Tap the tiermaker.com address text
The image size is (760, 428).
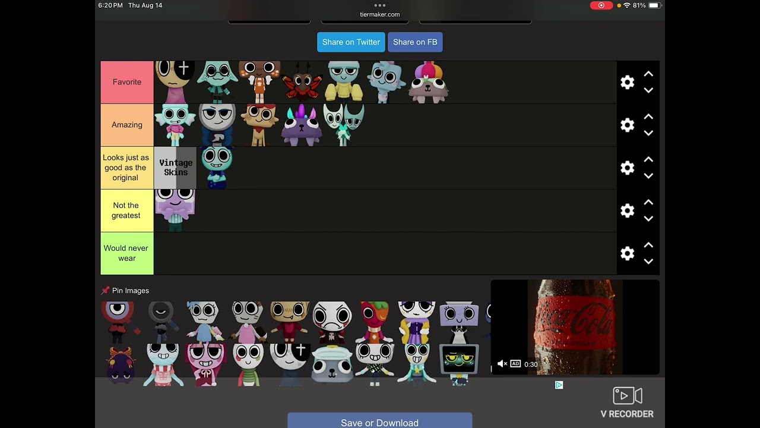pyautogui.click(x=380, y=14)
